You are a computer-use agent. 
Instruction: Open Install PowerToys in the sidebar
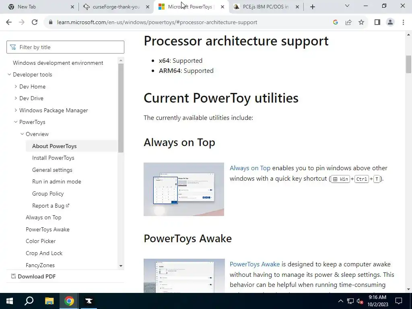tap(53, 158)
